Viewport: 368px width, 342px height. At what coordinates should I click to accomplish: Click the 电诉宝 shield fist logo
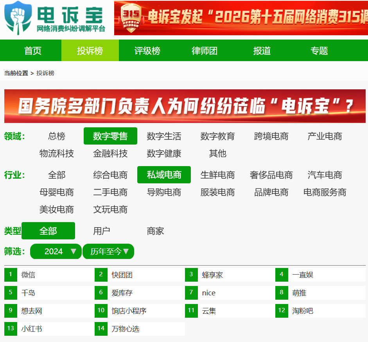click(x=18, y=18)
